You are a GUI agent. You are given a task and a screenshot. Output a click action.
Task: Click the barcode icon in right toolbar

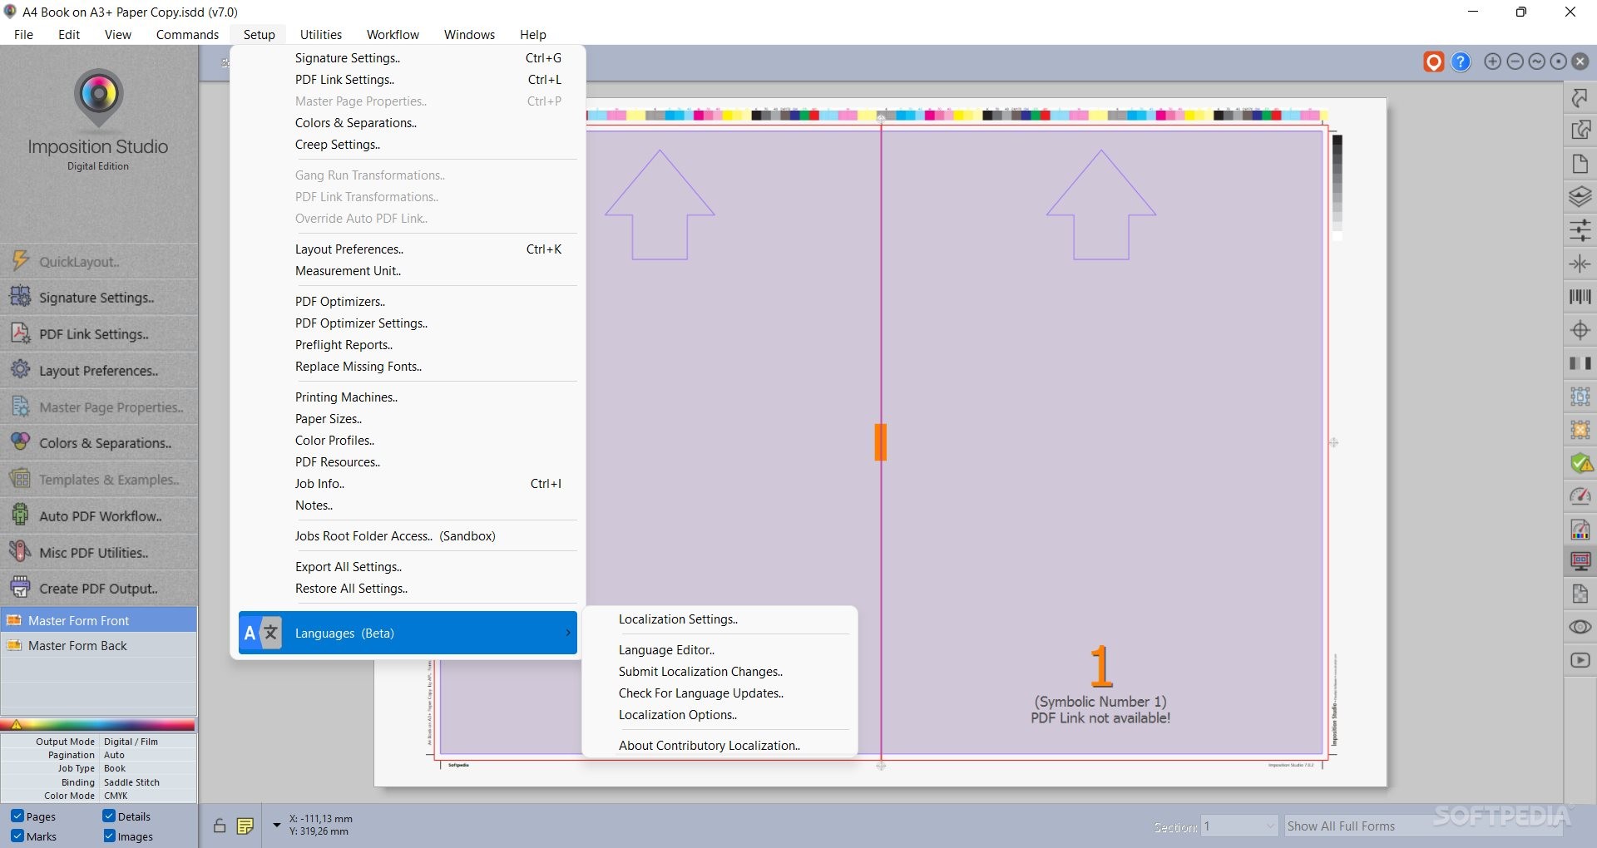coord(1580,297)
